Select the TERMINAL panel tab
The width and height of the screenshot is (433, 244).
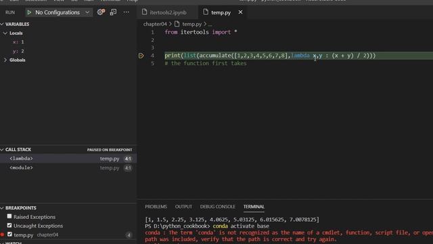pos(254,207)
